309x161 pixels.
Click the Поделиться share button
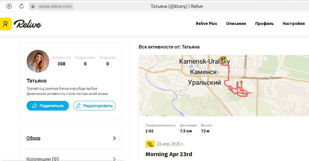click(x=48, y=106)
